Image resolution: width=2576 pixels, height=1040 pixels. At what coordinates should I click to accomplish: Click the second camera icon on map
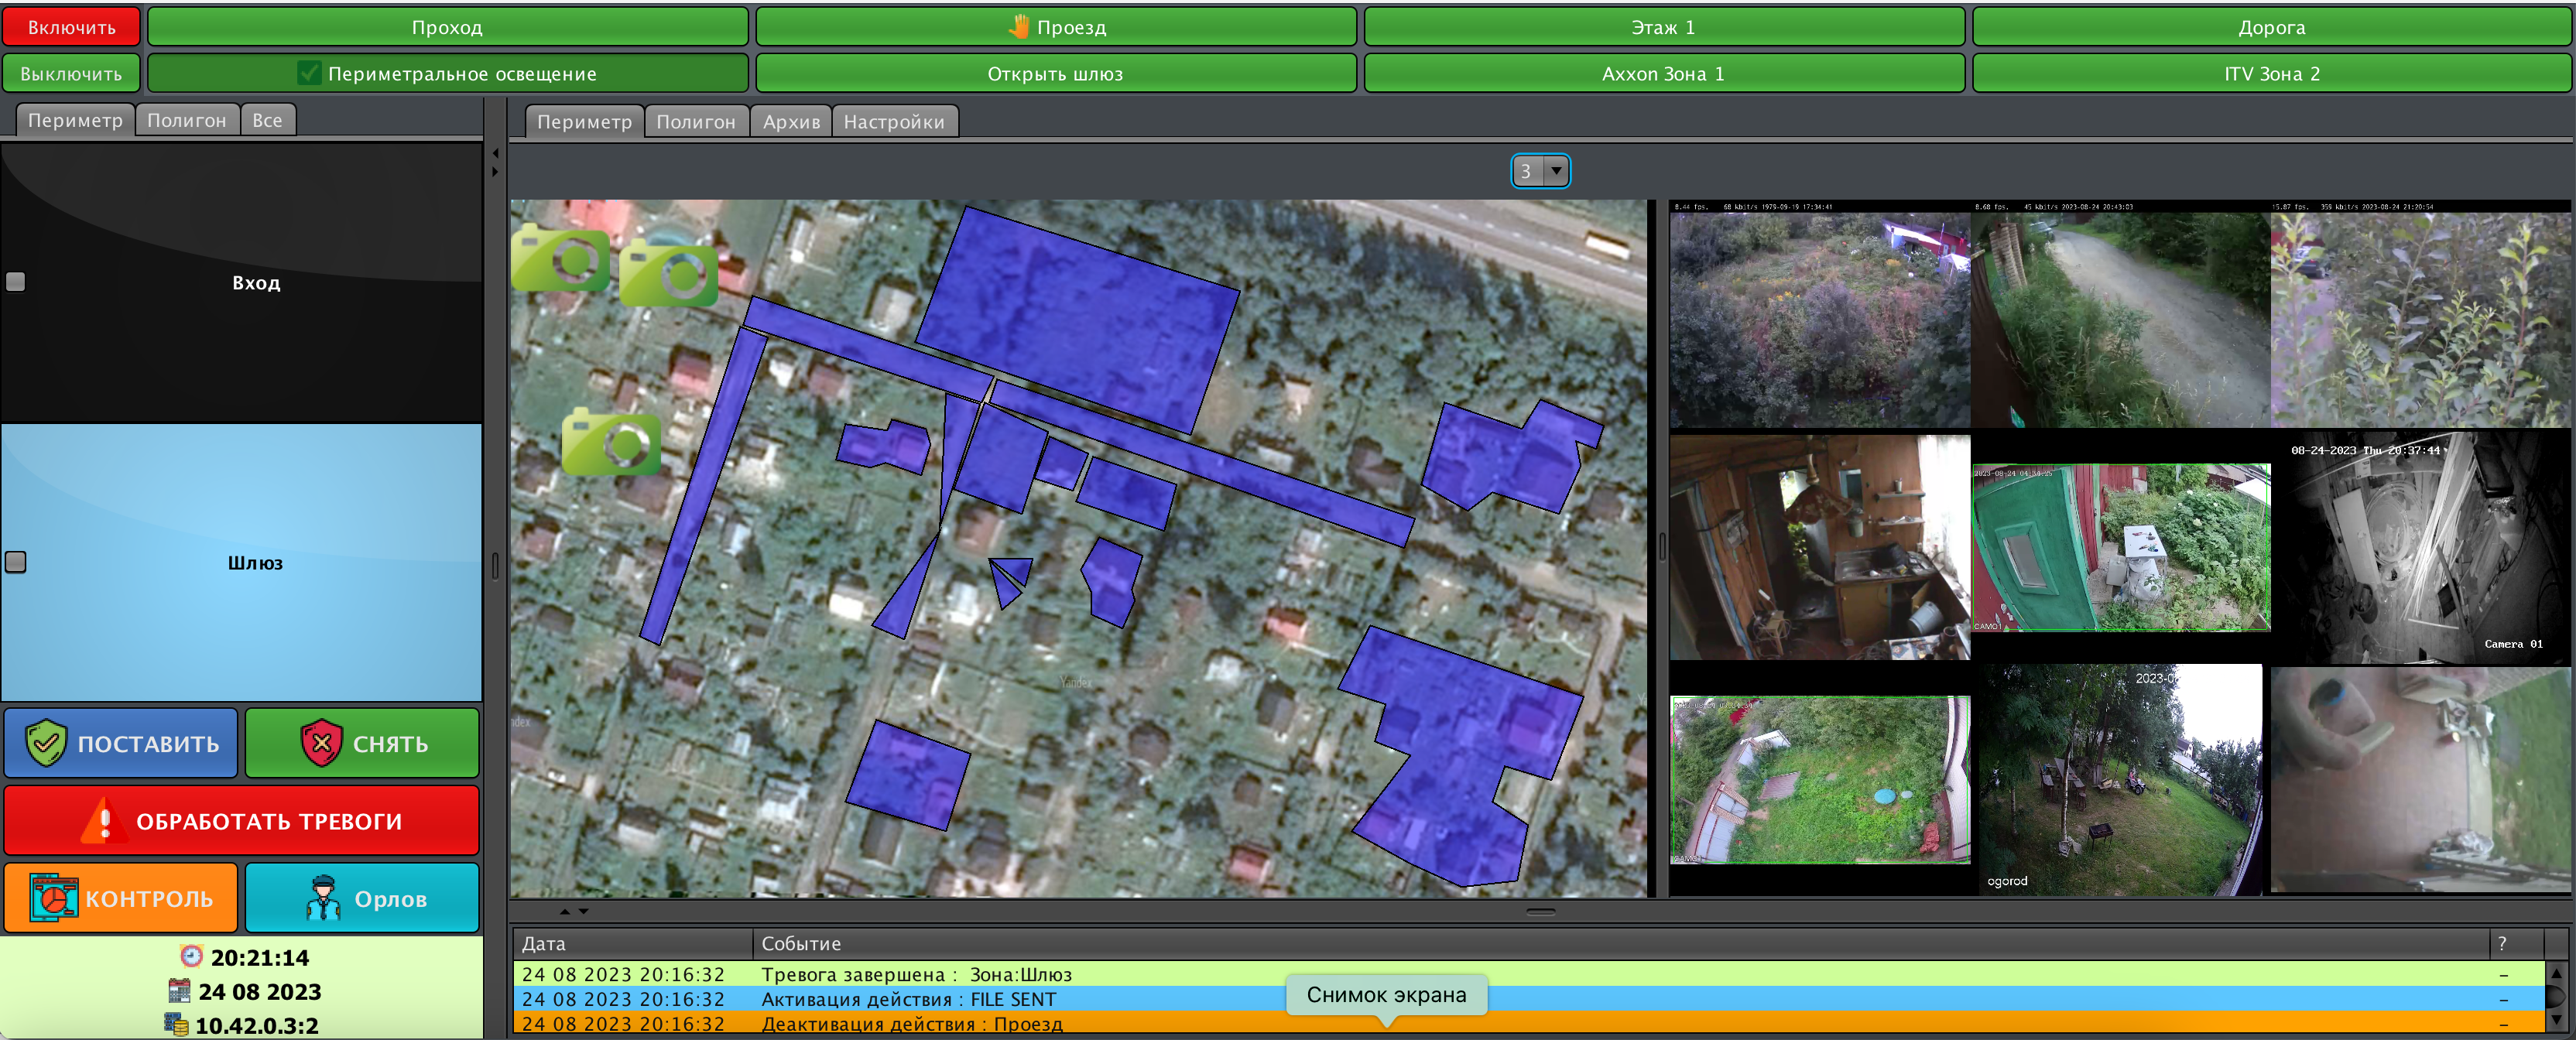(668, 273)
